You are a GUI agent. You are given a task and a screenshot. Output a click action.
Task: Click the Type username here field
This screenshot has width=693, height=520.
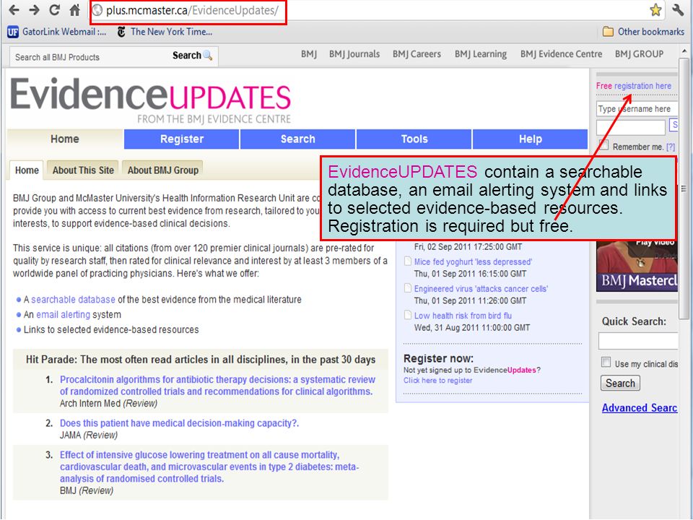point(637,109)
